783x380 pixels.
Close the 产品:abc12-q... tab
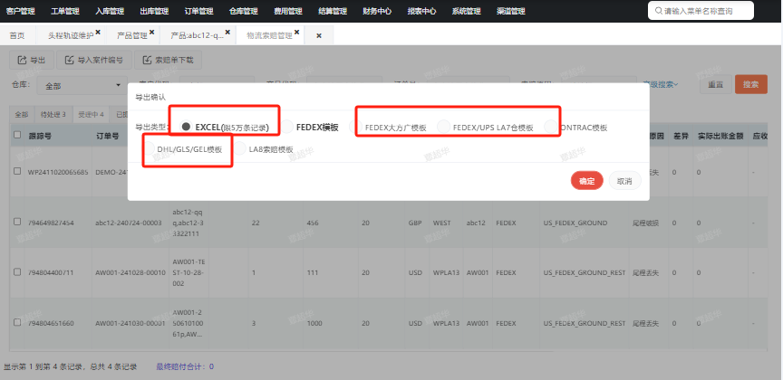(x=227, y=33)
